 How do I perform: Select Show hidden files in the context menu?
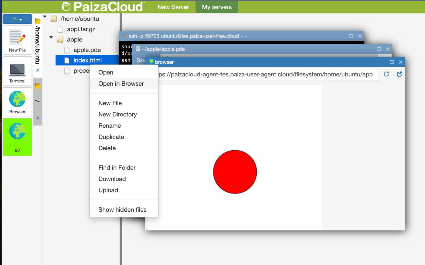tap(122, 209)
